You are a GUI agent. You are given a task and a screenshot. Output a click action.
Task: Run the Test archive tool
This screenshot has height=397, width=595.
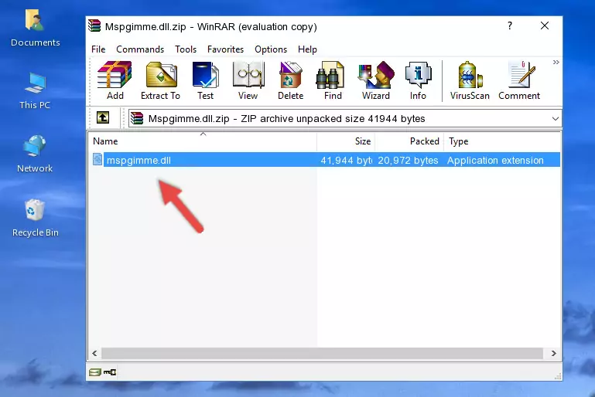pos(205,80)
